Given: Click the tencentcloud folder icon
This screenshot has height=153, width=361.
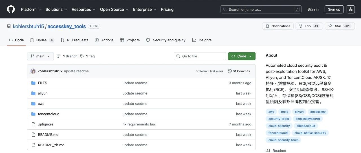Looking at the screenshot, I should point(33,114).
